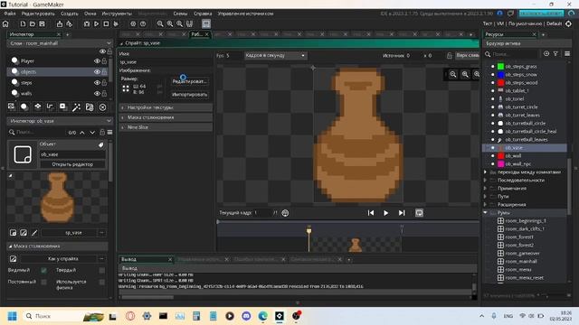This screenshot has width=579, height=325.
Task: Enable the Постоянный checkbox
Action: pos(44,283)
